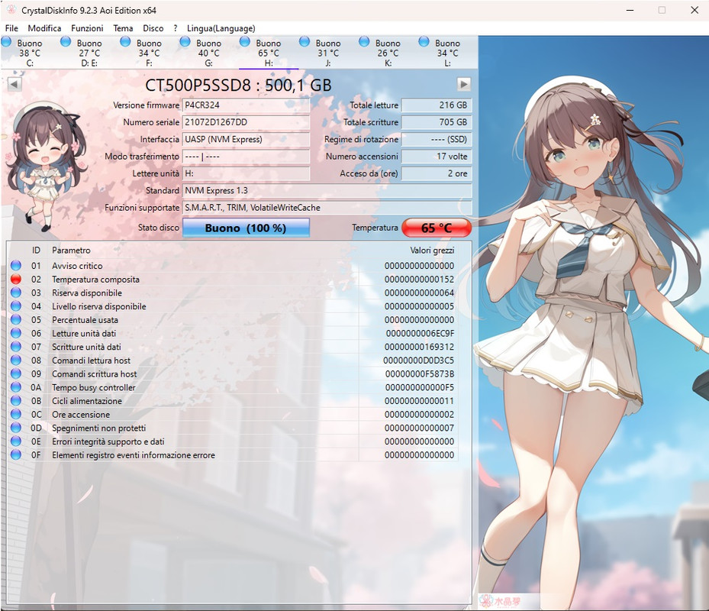The image size is (709, 611).
Task: Open the Disco menu
Action: [x=153, y=28]
